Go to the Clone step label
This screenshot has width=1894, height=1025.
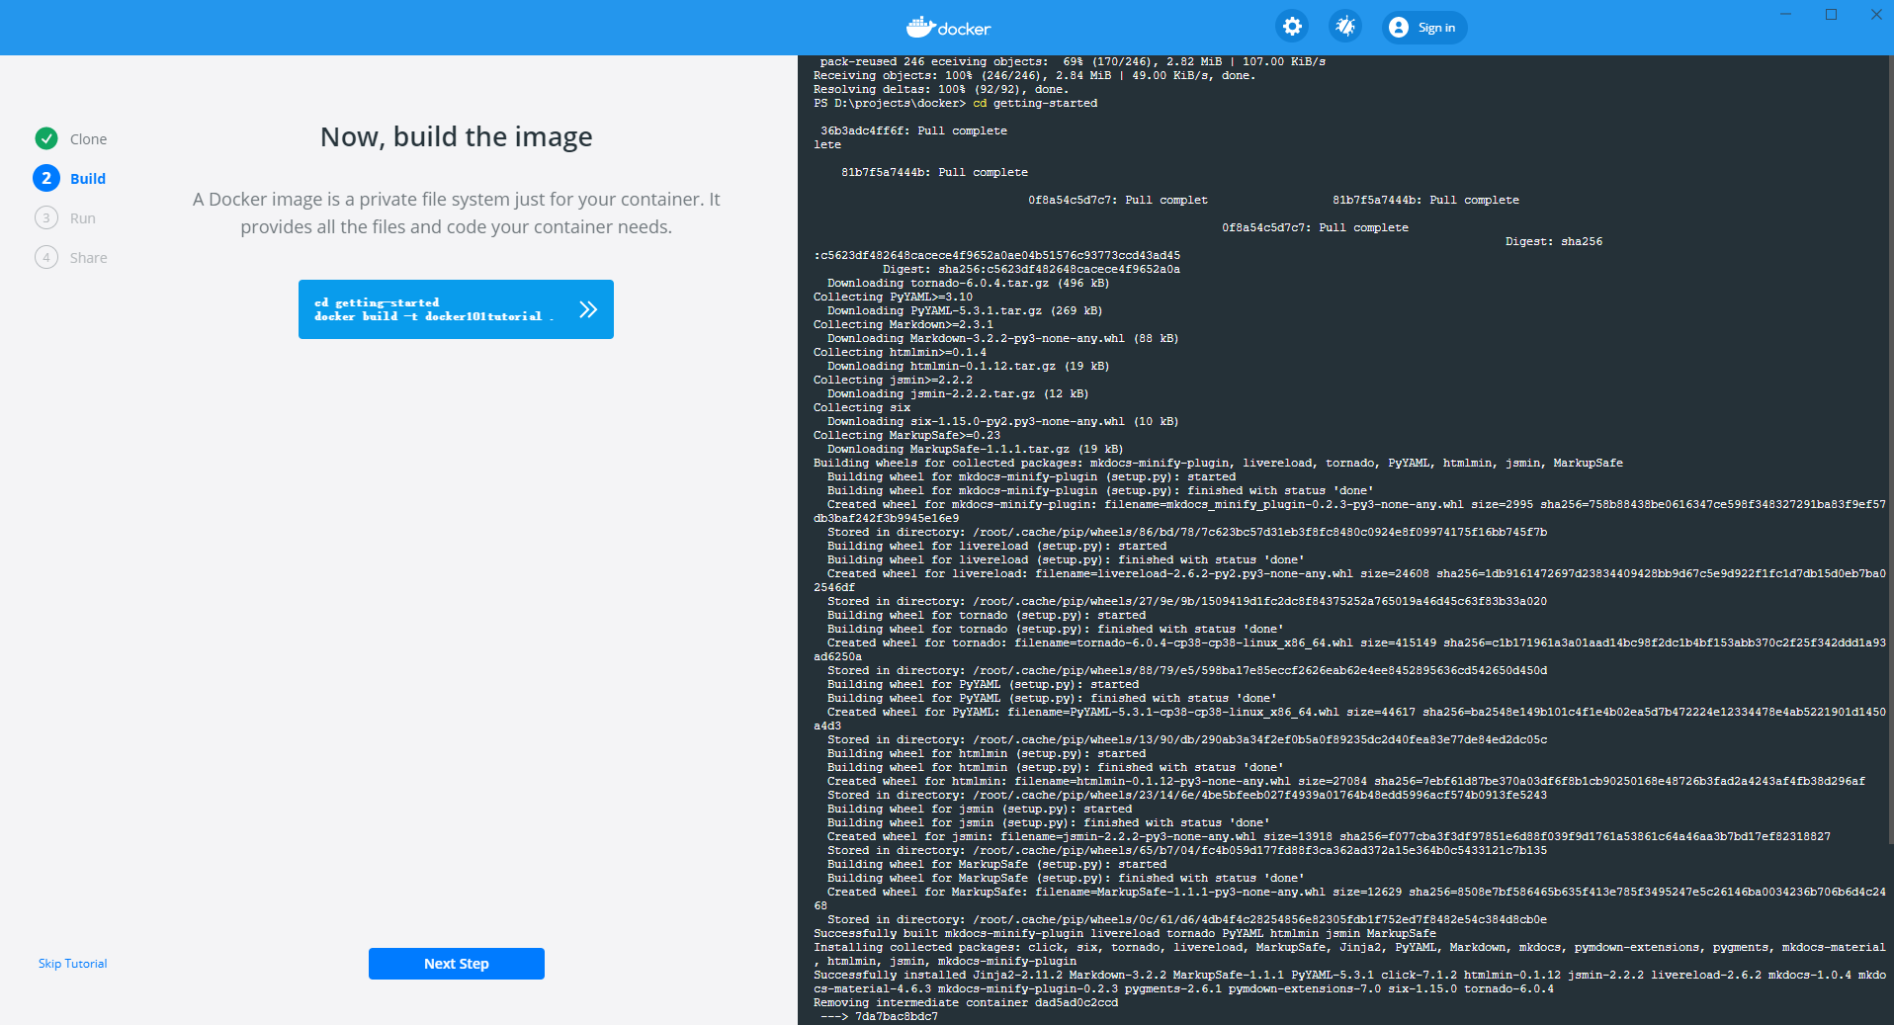pyautogui.click(x=88, y=139)
